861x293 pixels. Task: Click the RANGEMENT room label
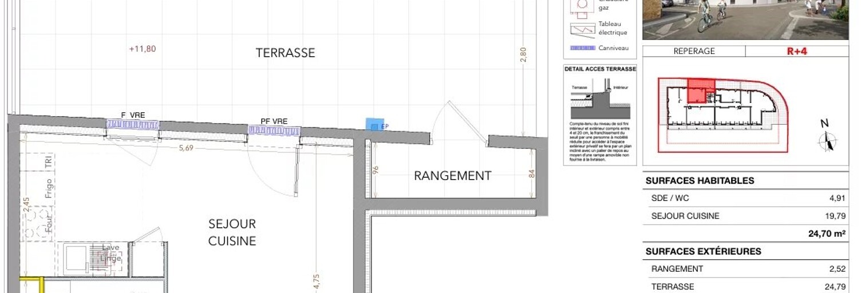(x=452, y=176)
